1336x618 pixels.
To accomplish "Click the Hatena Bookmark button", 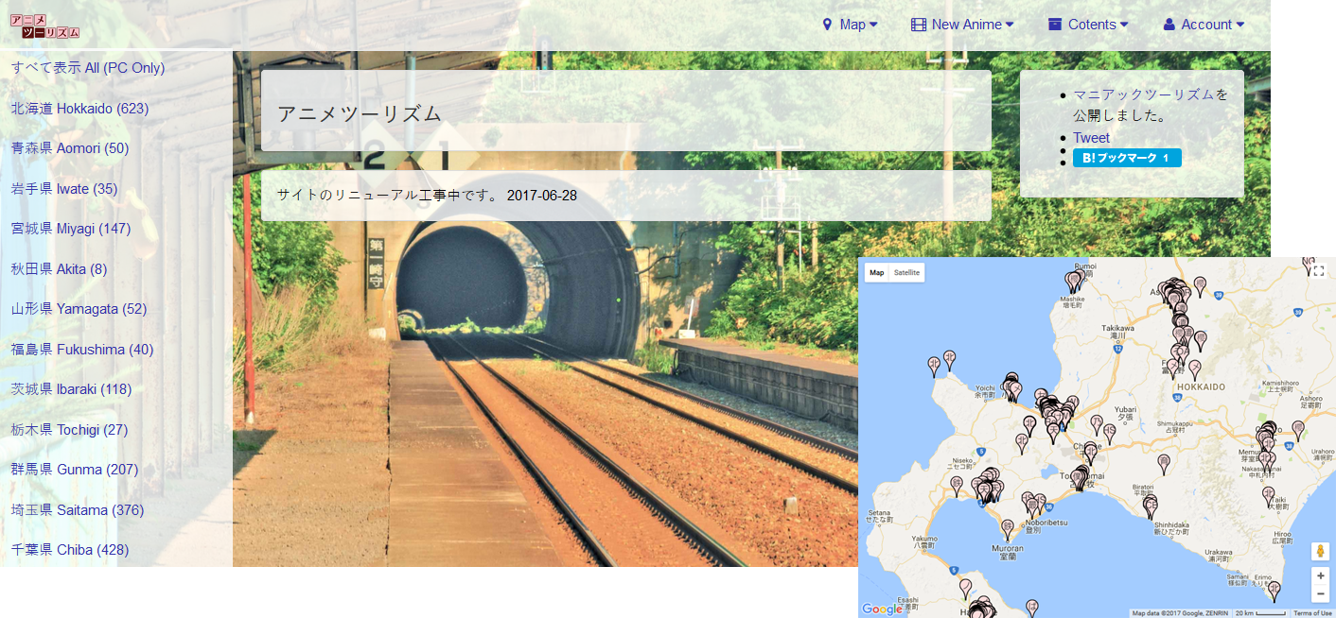I will [x=1126, y=158].
